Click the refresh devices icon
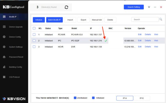 pos(66,7)
